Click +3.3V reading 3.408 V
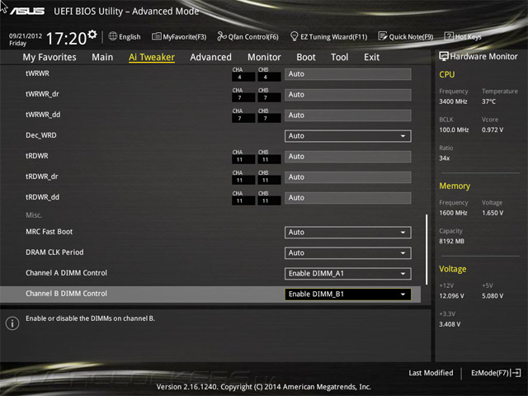528x396 pixels. pyautogui.click(x=450, y=324)
